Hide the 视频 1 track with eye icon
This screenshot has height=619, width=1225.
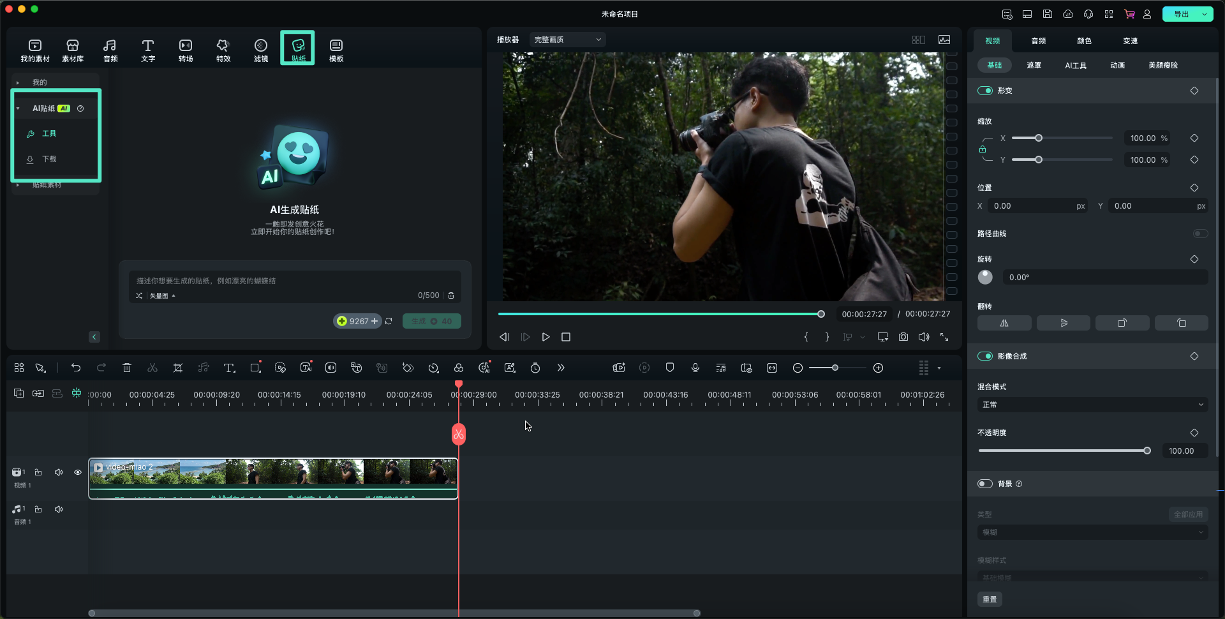[78, 472]
